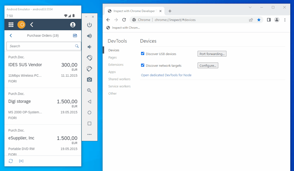The height and width of the screenshot is (171, 294).
Task: Open Chrome's three-dot menu
Action: click(284, 20)
